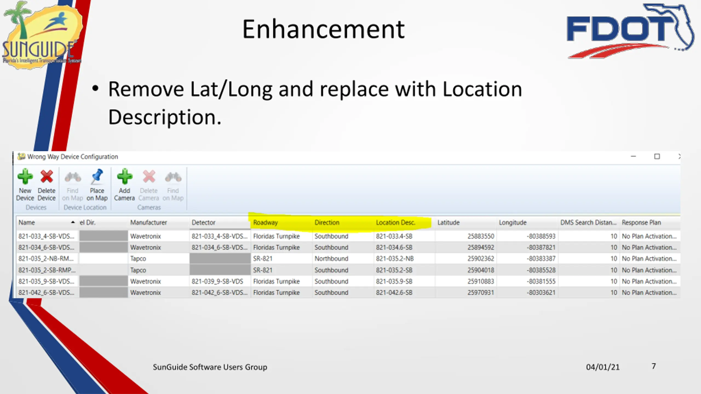Click the Add Camera plus icon
Image resolution: width=701 pixels, height=394 pixels.
coord(125,176)
